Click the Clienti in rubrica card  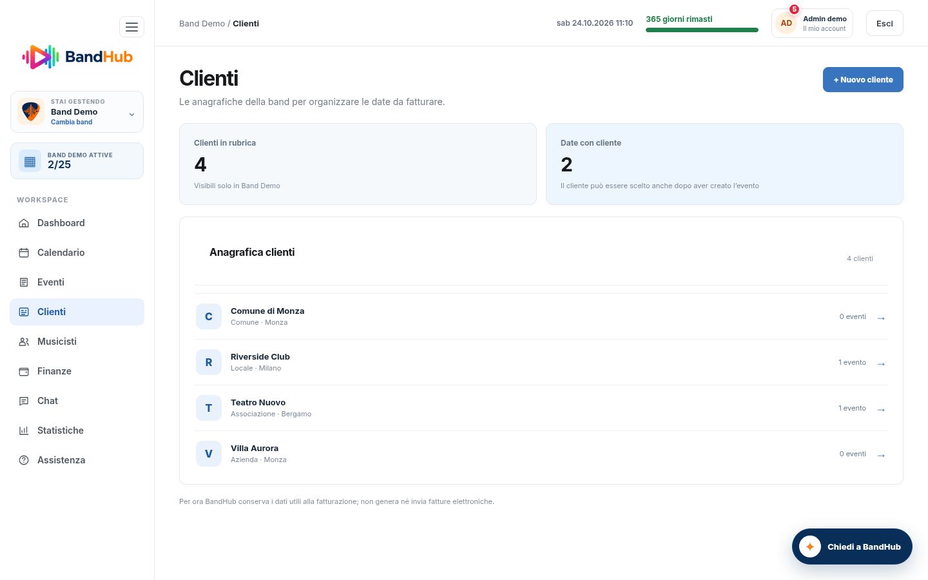(358, 164)
